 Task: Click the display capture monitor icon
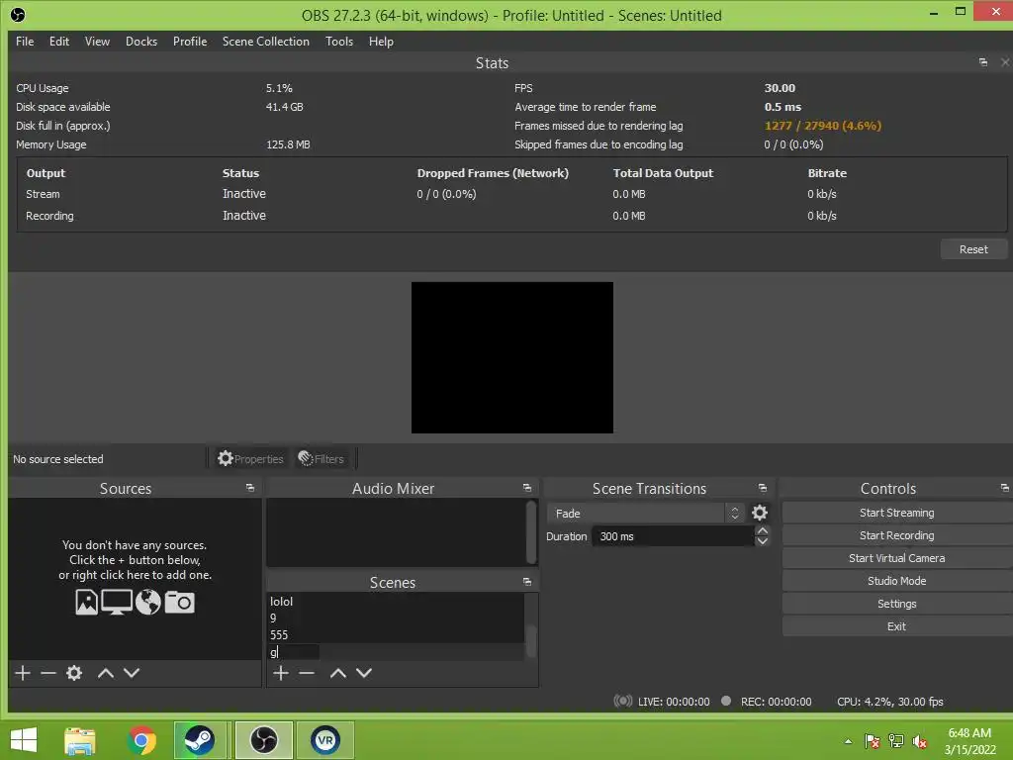coord(117,602)
